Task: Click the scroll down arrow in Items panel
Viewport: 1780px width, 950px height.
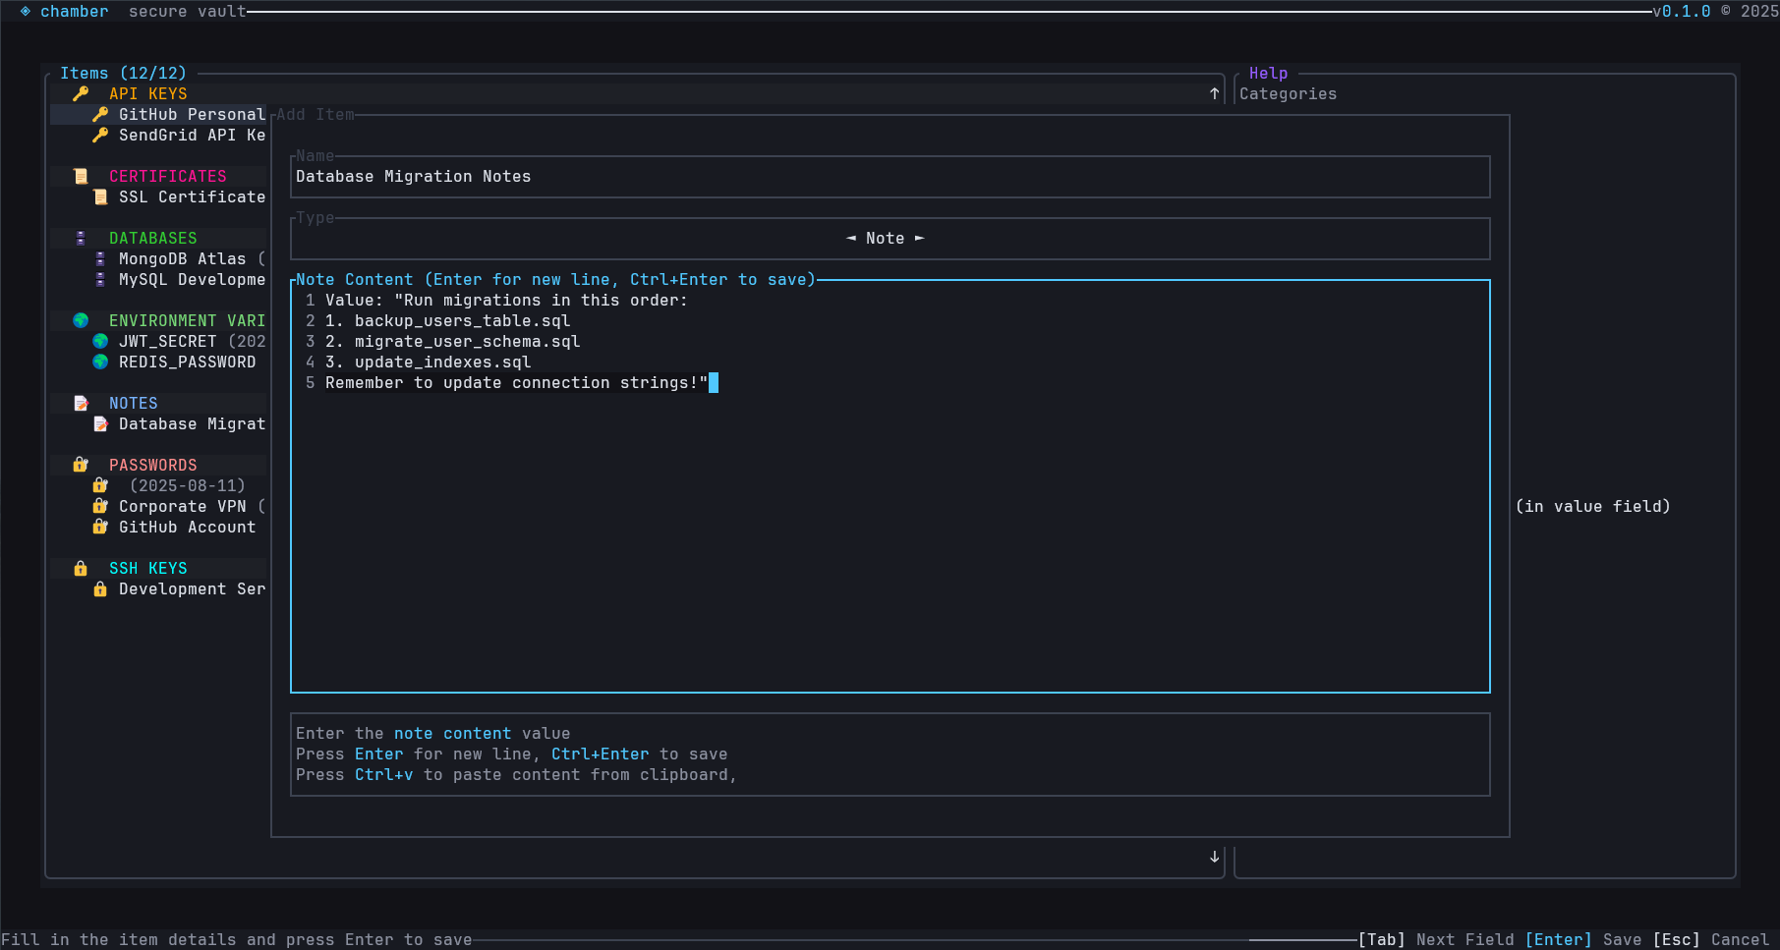Action: 1215,858
